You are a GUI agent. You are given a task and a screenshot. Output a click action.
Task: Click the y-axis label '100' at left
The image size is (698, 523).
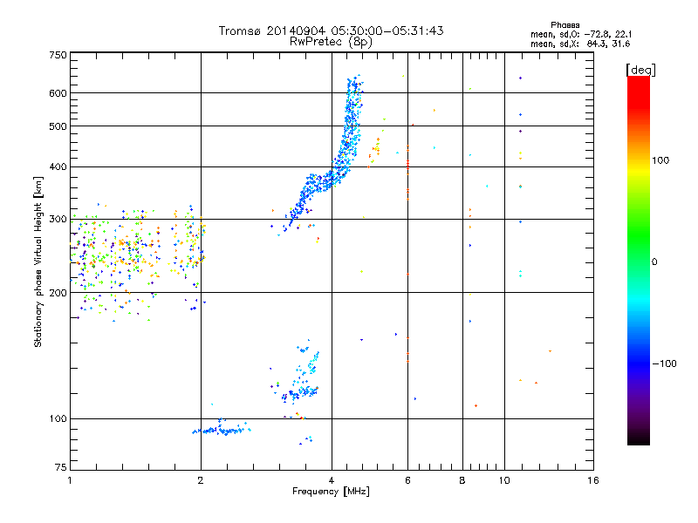[58, 418]
